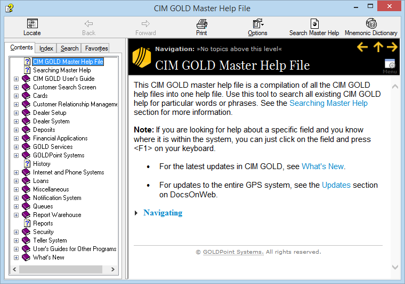Click the content pane scroll down arrow
Image resolution: width=405 pixels, height=284 pixels.
tap(395, 268)
